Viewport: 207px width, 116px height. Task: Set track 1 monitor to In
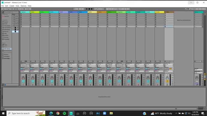(x=21, y=68)
